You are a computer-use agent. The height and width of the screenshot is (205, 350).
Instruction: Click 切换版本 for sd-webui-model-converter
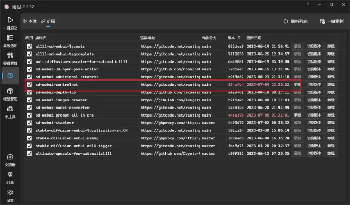click(x=314, y=108)
